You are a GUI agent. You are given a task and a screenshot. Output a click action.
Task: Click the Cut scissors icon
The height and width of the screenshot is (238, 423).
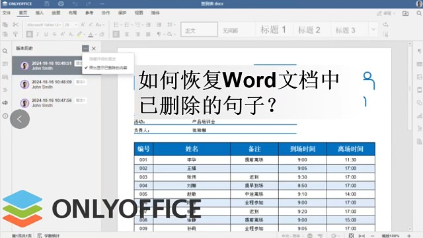point(15,24)
